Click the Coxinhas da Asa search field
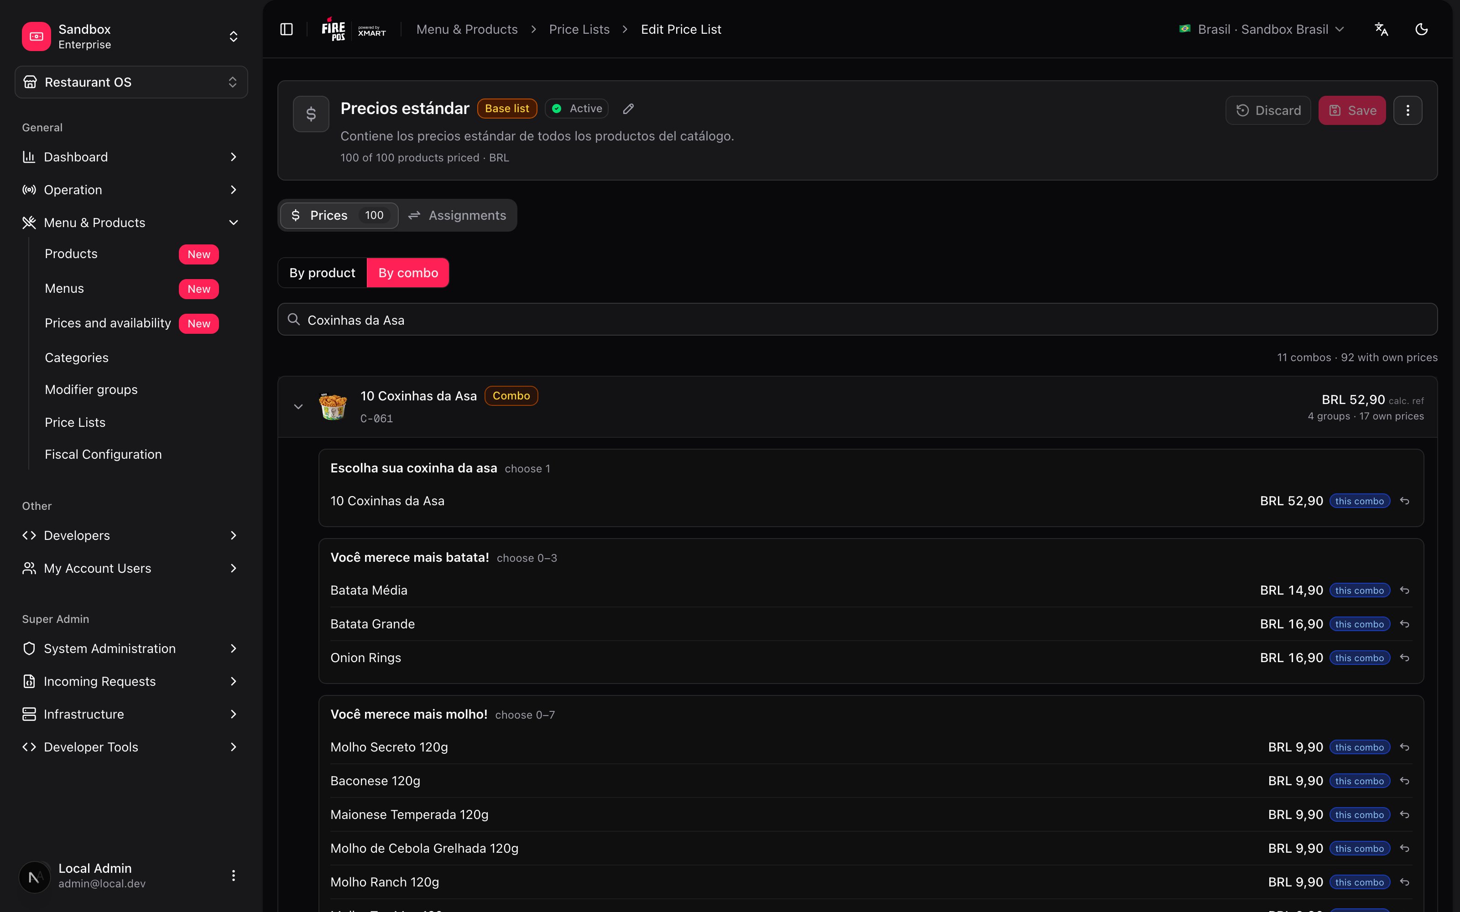Viewport: 1460px width, 912px height. [857, 320]
